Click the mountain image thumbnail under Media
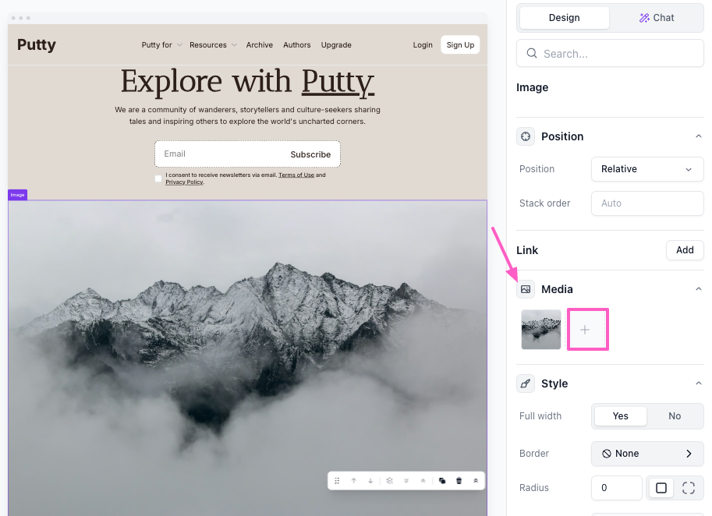712x516 pixels. pyautogui.click(x=541, y=330)
